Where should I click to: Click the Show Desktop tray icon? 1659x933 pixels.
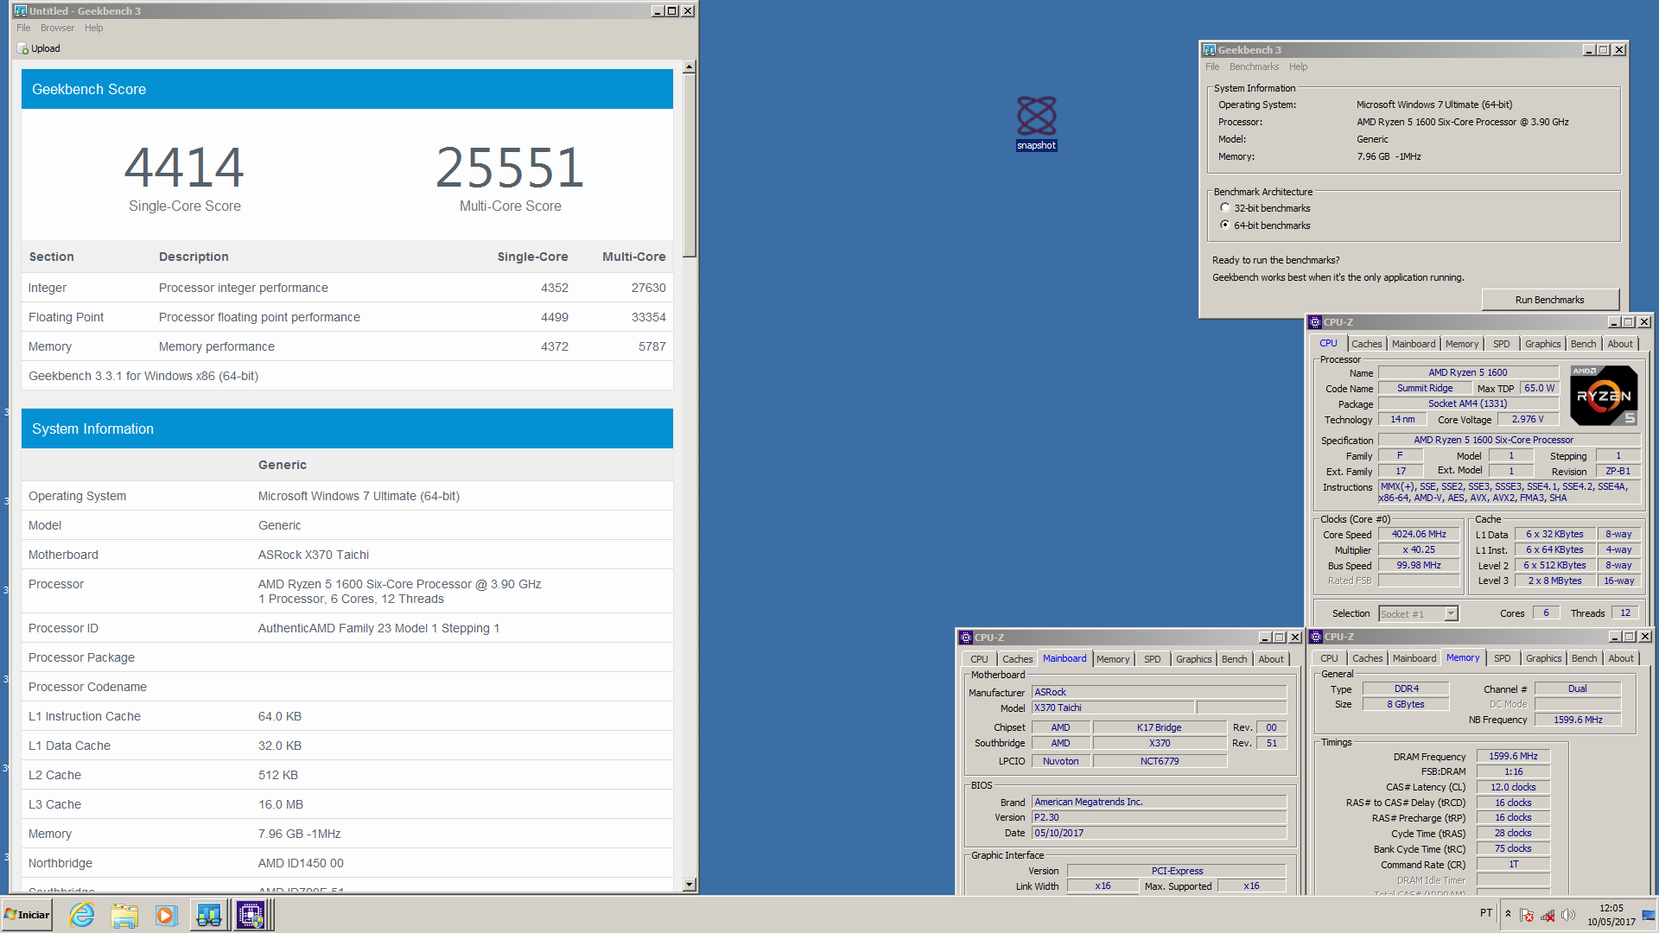click(x=1649, y=915)
